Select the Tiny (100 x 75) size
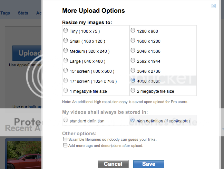 [x=66, y=30]
